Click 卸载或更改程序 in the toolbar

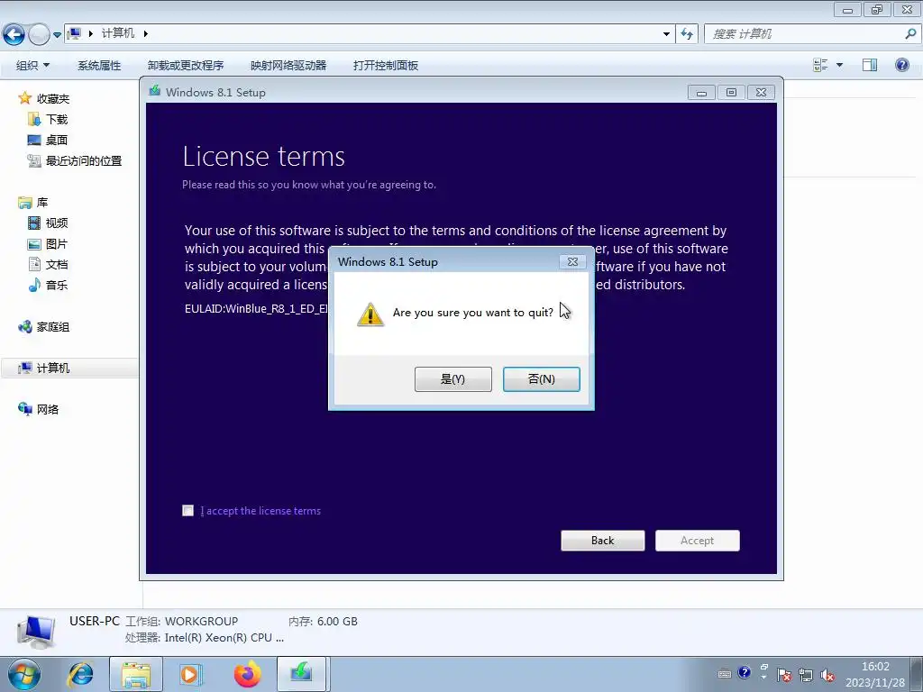pyautogui.click(x=186, y=65)
